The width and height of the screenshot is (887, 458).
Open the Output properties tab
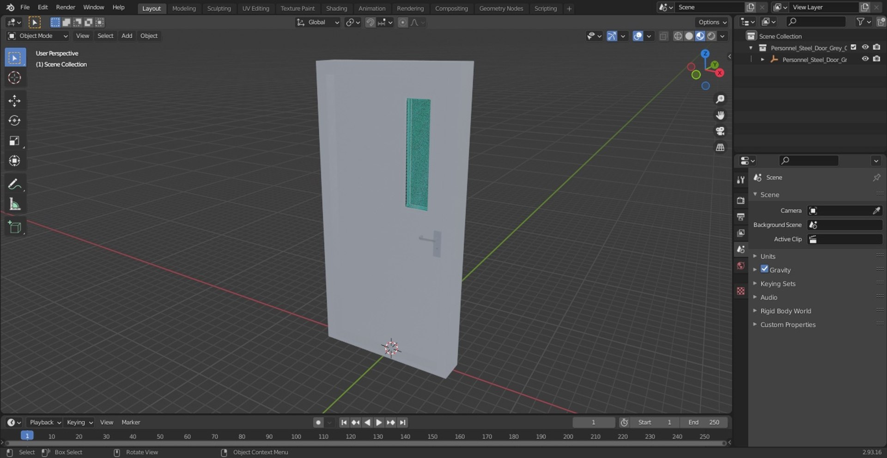(741, 217)
